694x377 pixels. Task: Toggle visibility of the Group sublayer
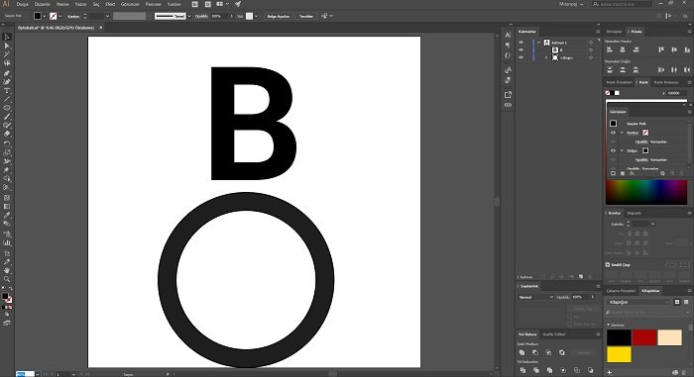520,57
